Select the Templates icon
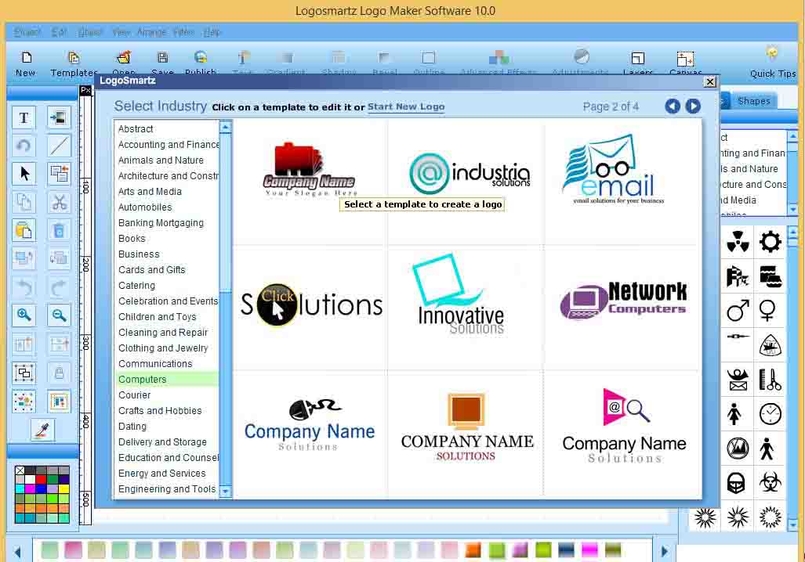Viewport: 805px width, 562px height. (74, 59)
